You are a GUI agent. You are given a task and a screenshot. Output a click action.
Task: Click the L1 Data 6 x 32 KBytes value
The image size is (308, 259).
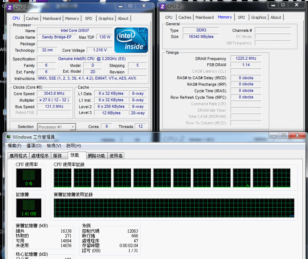click(x=111, y=93)
